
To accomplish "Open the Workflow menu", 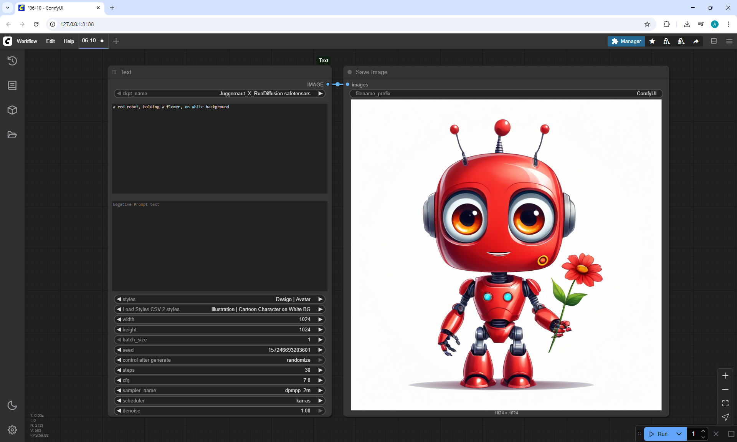I will point(27,41).
